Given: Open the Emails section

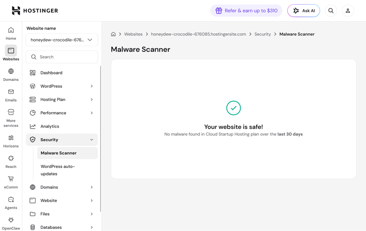Looking at the screenshot, I should 11,96.
